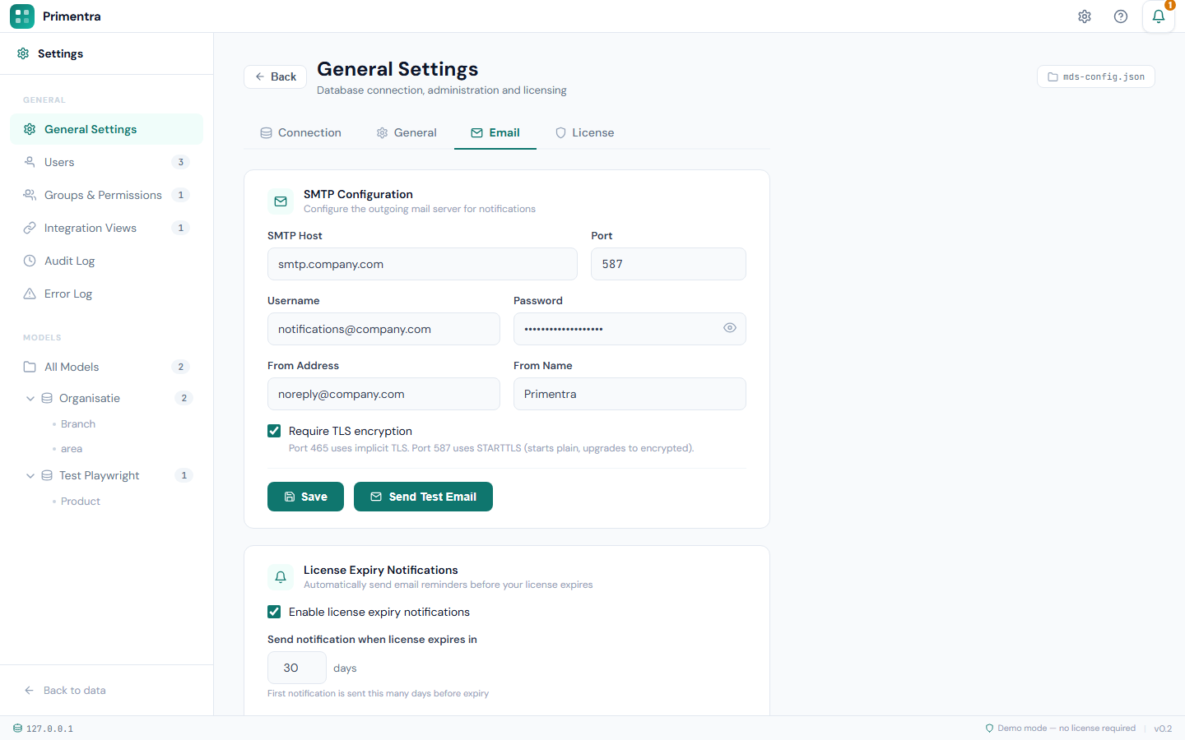Click the Send Test Email button

pos(423,497)
